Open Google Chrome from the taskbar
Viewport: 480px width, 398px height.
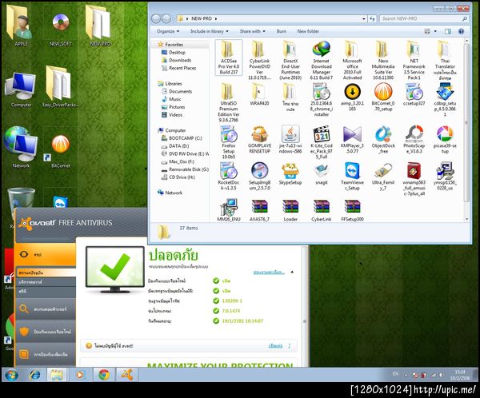[104, 375]
